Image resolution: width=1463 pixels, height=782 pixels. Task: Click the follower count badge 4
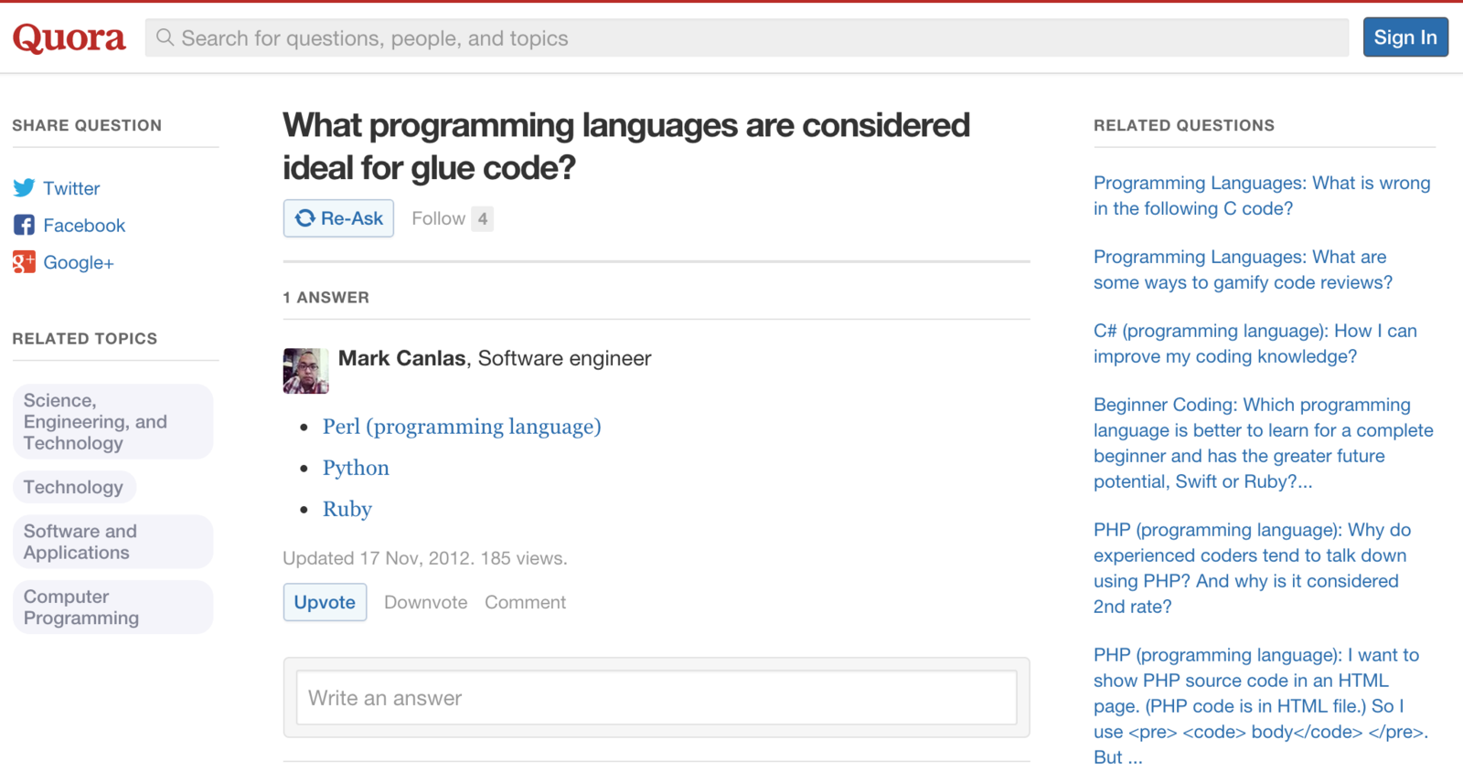click(483, 218)
